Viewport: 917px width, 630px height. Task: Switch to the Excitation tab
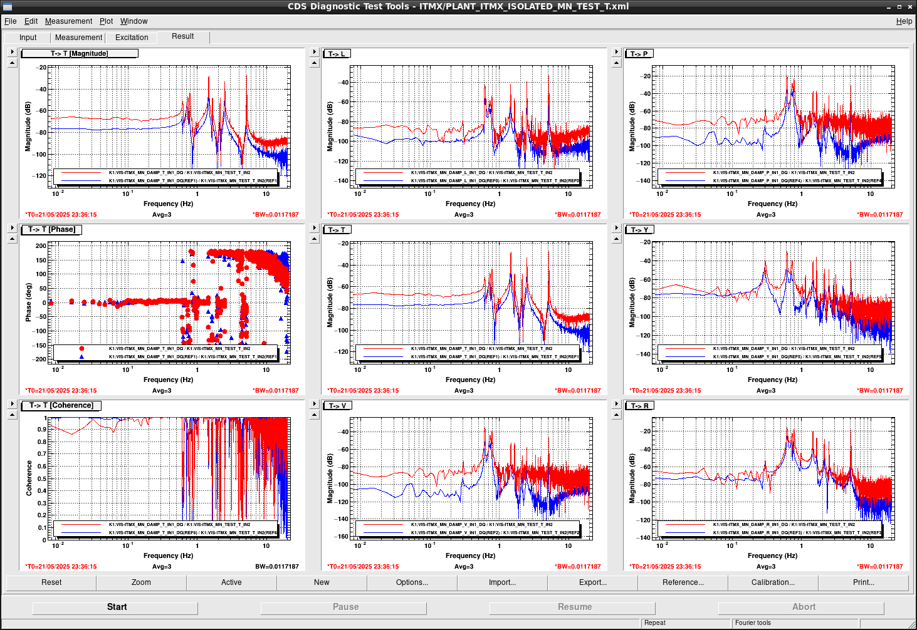pos(132,38)
